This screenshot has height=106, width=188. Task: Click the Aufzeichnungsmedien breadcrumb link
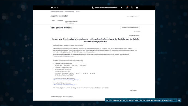[x=69, y=11]
